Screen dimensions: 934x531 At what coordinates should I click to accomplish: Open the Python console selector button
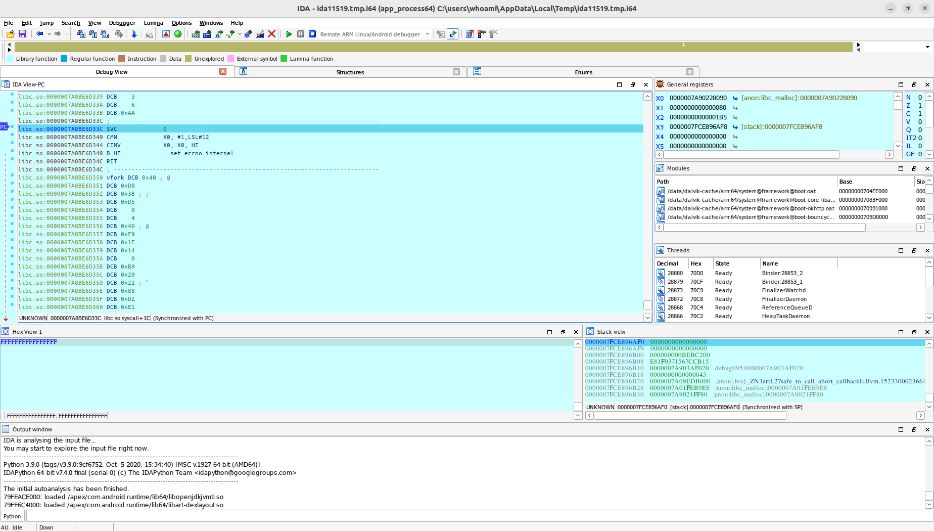click(x=12, y=516)
